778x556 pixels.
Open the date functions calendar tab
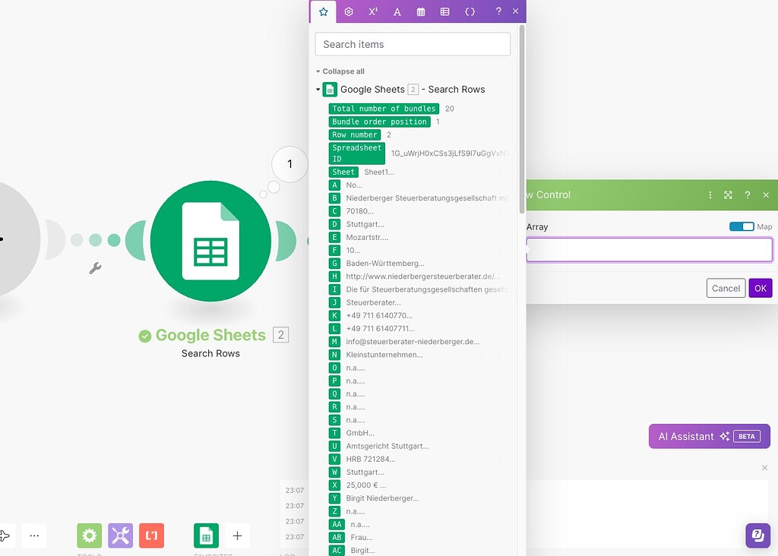pyautogui.click(x=421, y=11)
